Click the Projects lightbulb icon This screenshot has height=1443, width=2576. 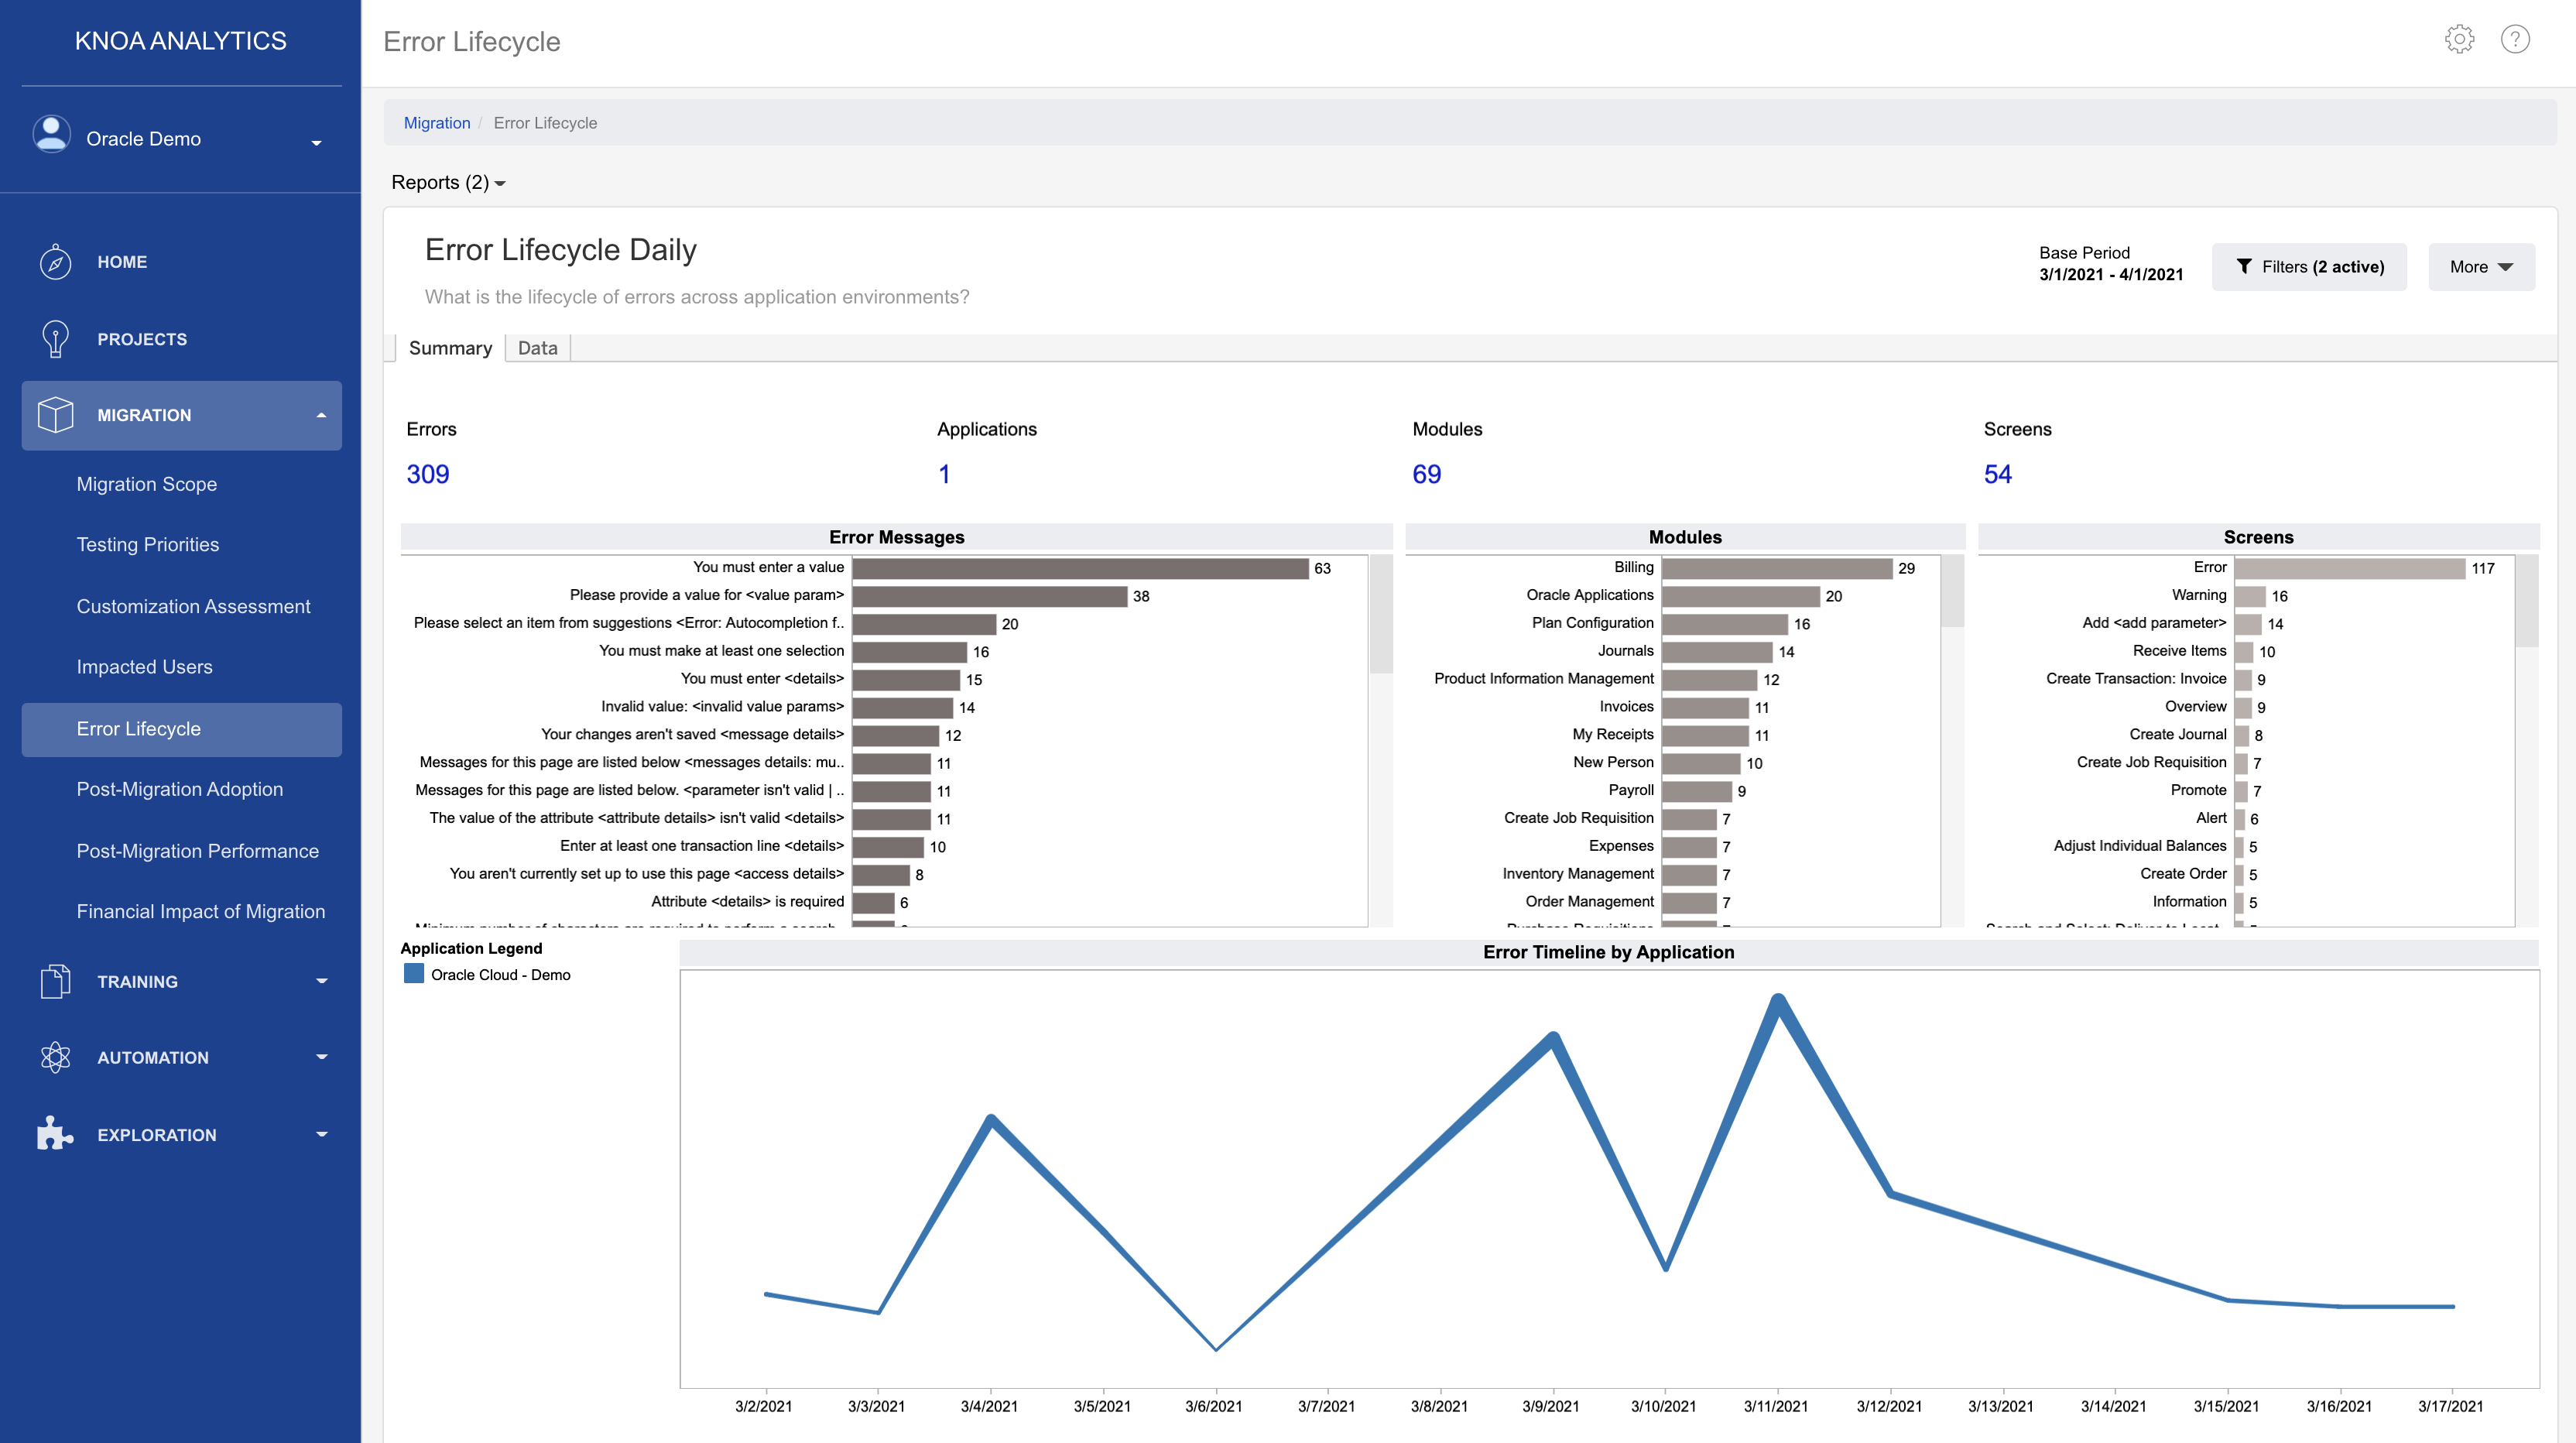tap(55, 339)
